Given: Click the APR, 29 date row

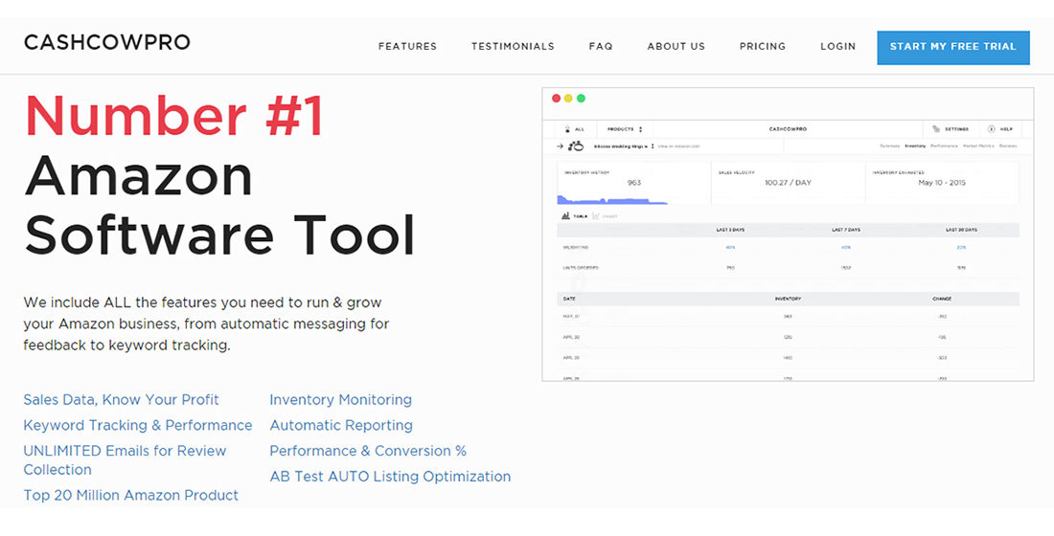Looking at the screenshot, I should pyautogui.click(x=788, y=357).
